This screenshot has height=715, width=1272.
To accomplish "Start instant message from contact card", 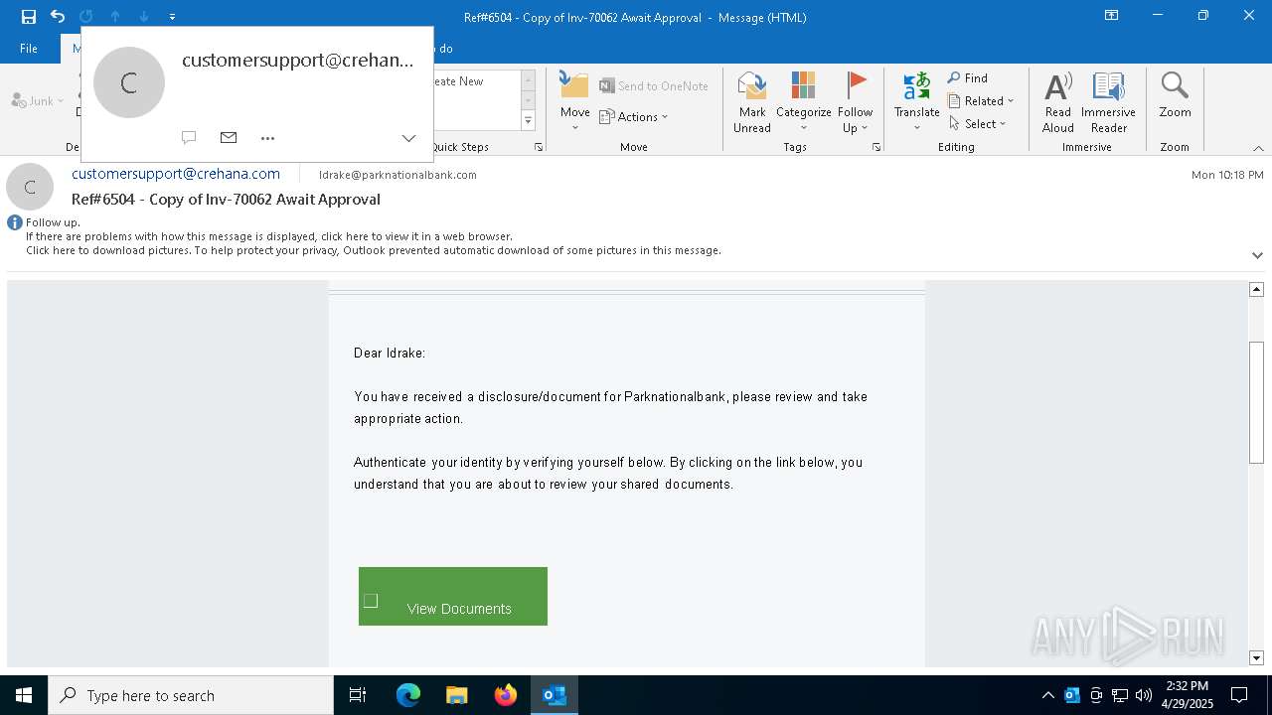I will click(x=189, y=138).
